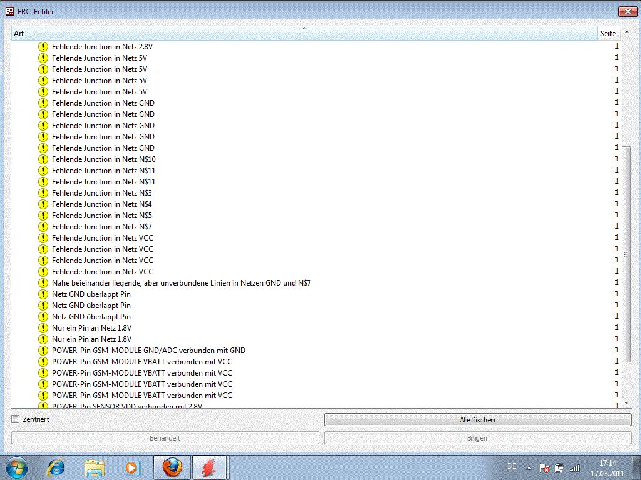The height and width of the screenshot is (480, 641).
Task: Switch to the EAGLE application taskbar button
Action: [209, 467]
